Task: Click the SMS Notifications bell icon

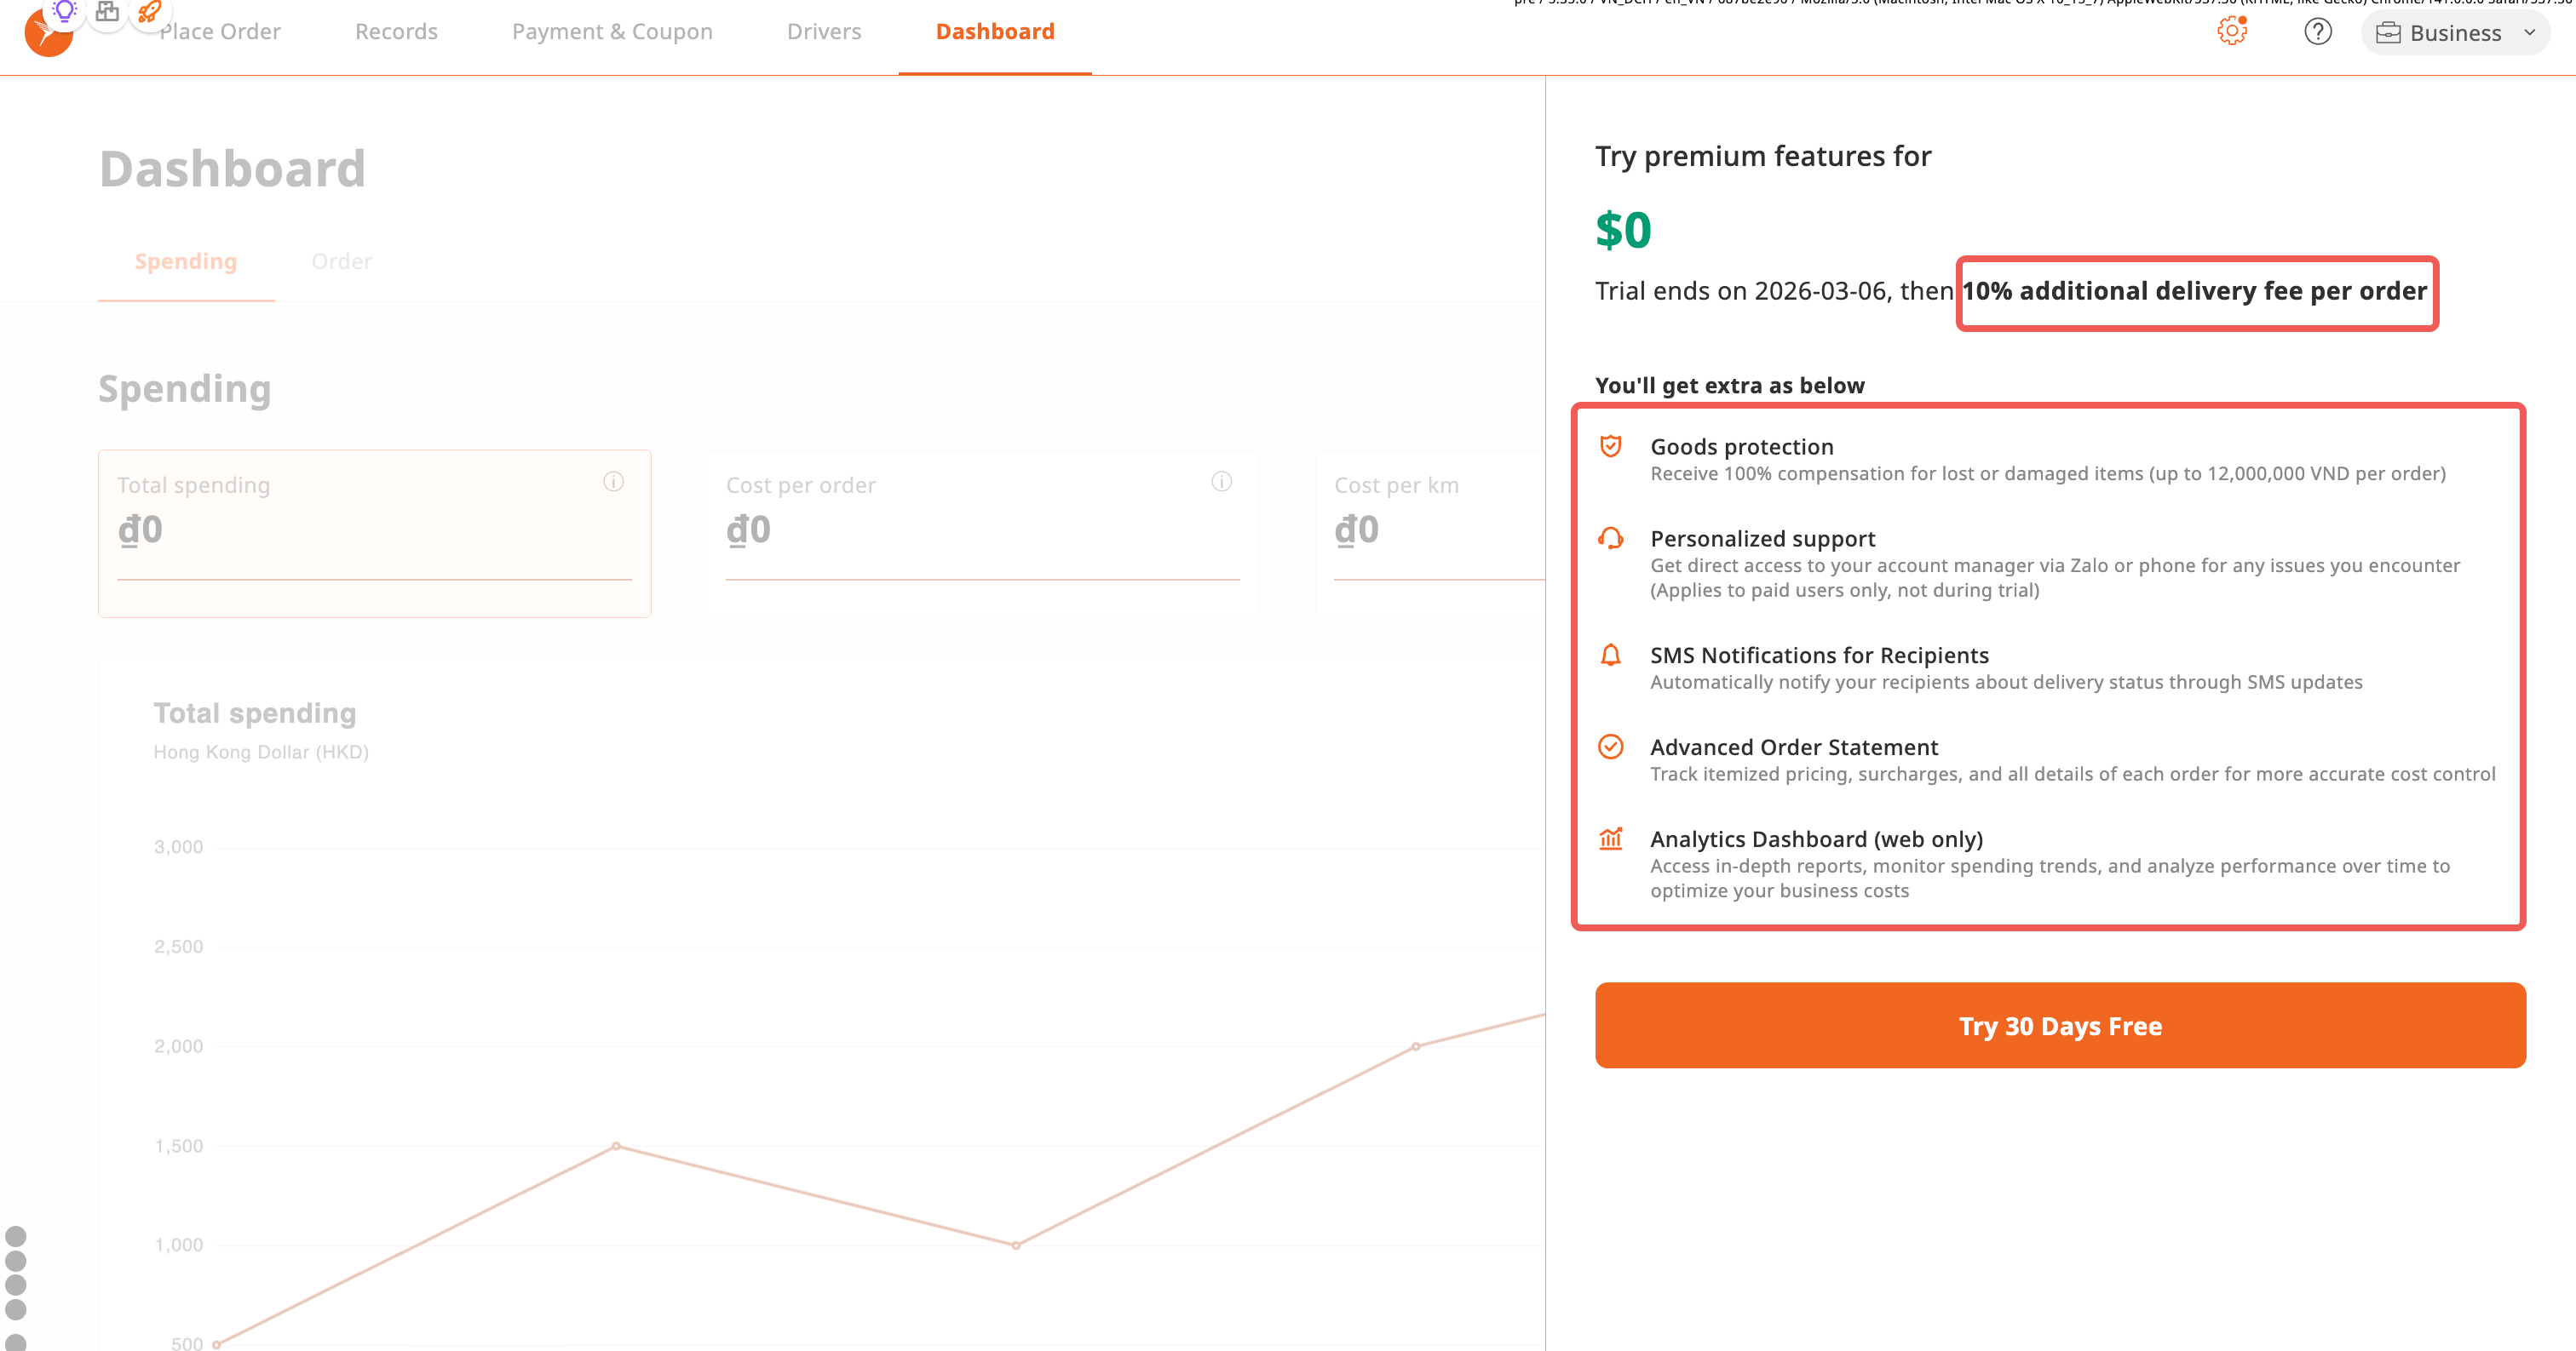Action: [x=1610, y=655]
